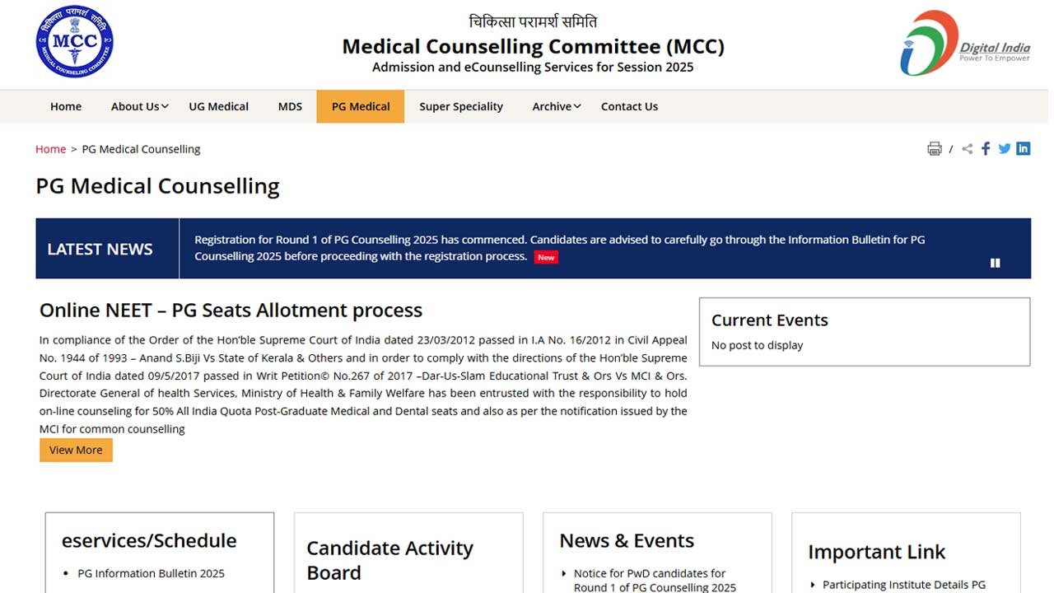
Task: Pause the Latest News ticker
Action: coord(995,262)
